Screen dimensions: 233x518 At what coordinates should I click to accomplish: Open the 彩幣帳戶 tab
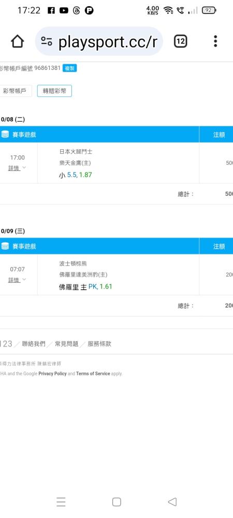pyautogui.click(x=15, y=91)
